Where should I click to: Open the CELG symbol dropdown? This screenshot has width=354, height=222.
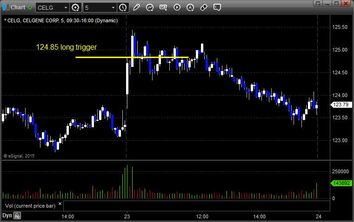66,7
